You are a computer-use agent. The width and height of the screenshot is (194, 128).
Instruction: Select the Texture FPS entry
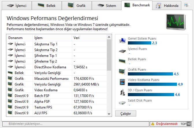click(x=43, y=107)
